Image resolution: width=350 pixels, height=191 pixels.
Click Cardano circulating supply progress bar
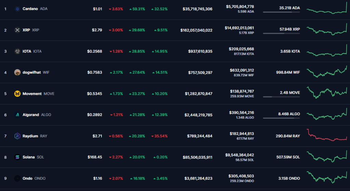click(281, 12)
